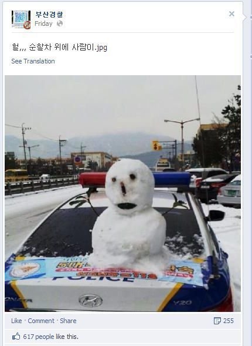Screen dimensions: 252x346
Task: Click the Korean post caption text
Action: 59,47
